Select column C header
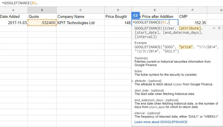This screenshot has height=127, width=223. click(80, 10)
